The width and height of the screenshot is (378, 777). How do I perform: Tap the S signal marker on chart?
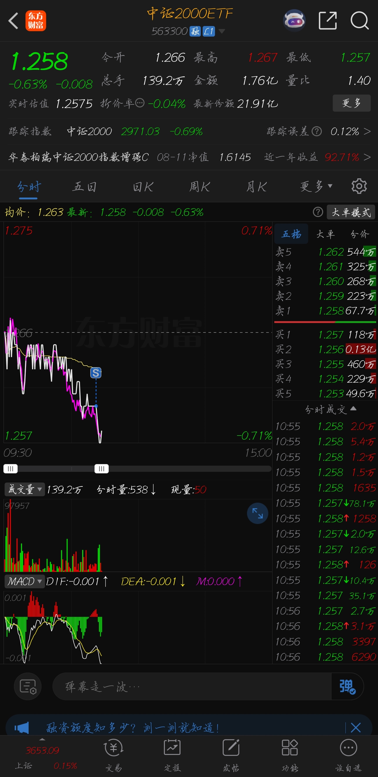[96, 373]
